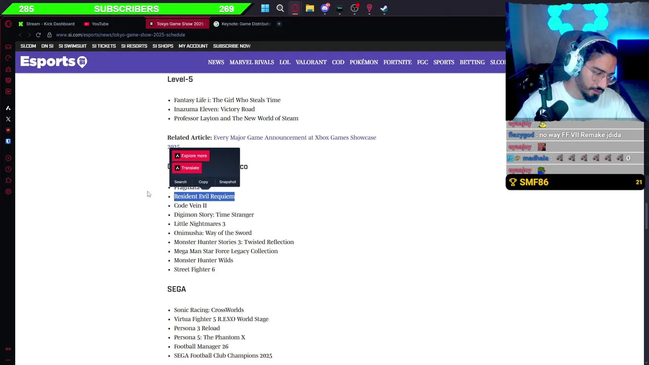
Task: Open the BETTING navigation link
Action: point(472,62)
